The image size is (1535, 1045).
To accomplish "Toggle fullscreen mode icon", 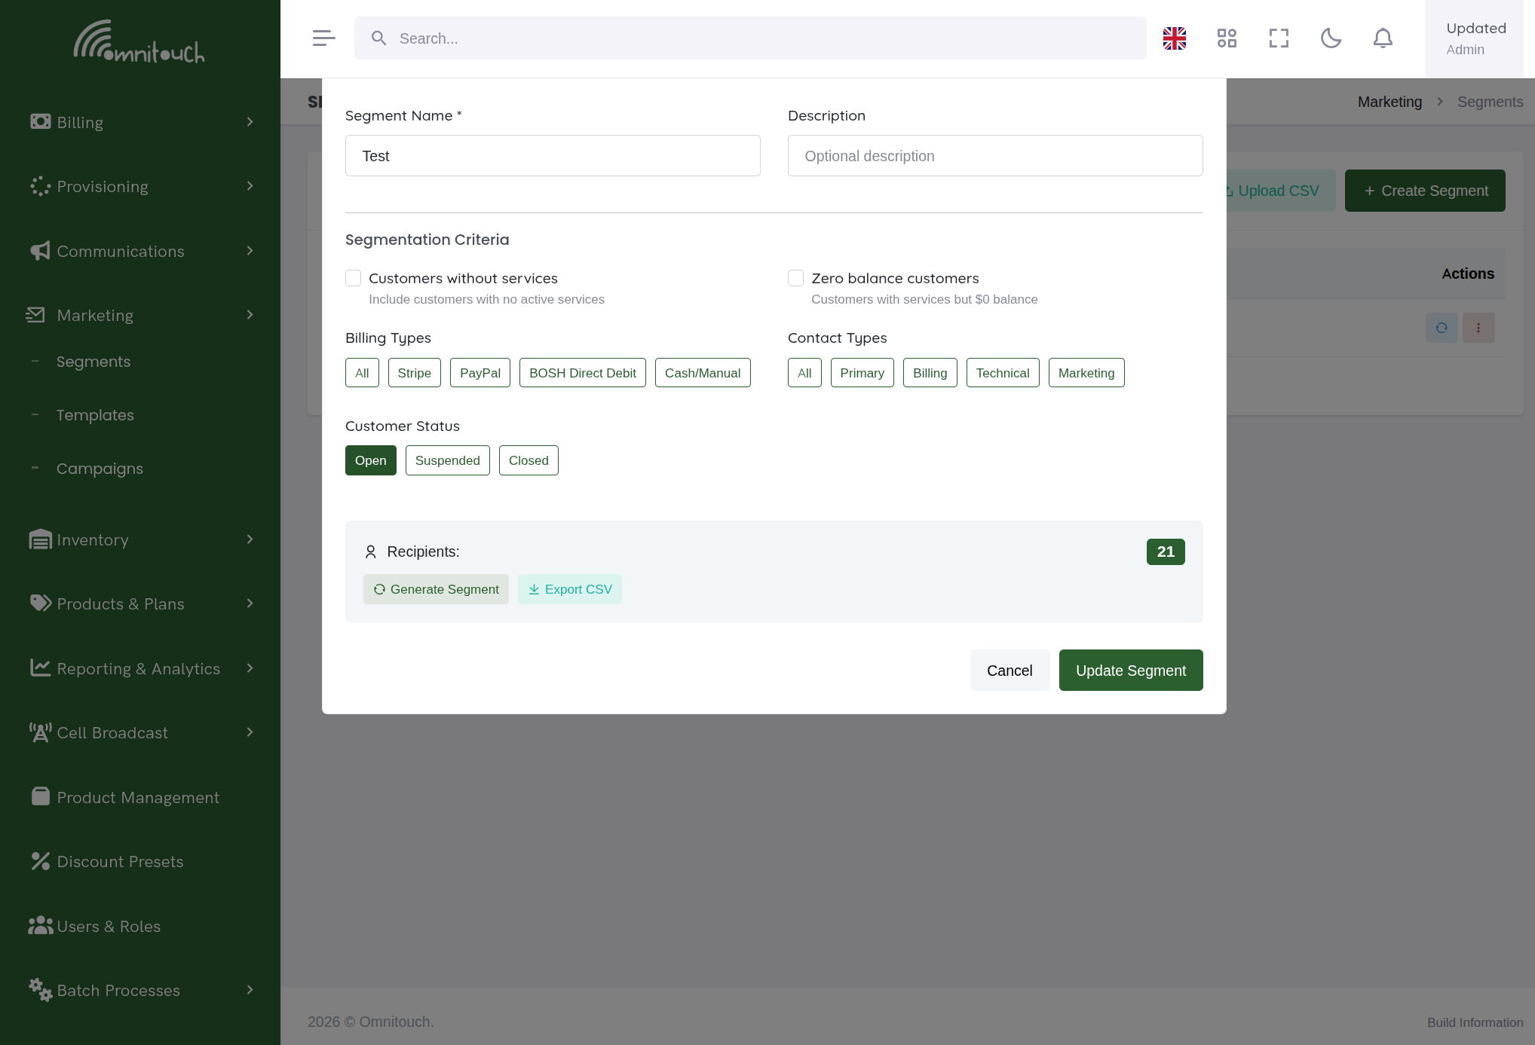I will coord(1279,38).
